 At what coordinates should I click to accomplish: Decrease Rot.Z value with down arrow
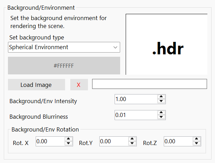click(x=197, y=143)
